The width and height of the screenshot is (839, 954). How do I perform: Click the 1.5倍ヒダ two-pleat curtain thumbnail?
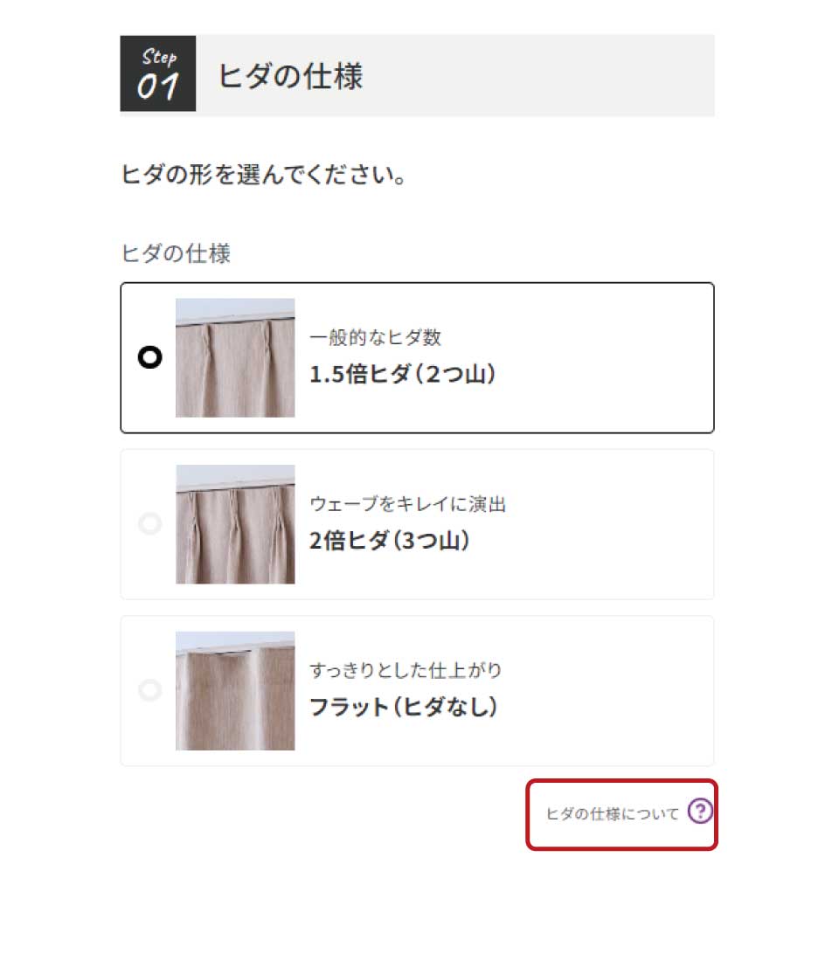pyautogui.click(x=235, y=357)
